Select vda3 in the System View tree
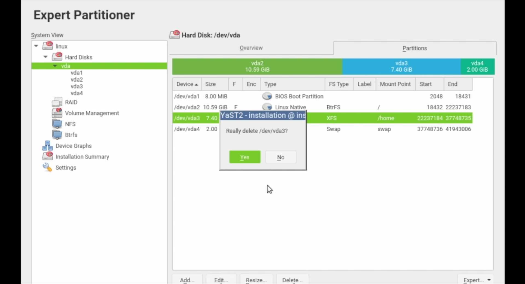Screen dimensions: 525x284 (x=77, y=86)
